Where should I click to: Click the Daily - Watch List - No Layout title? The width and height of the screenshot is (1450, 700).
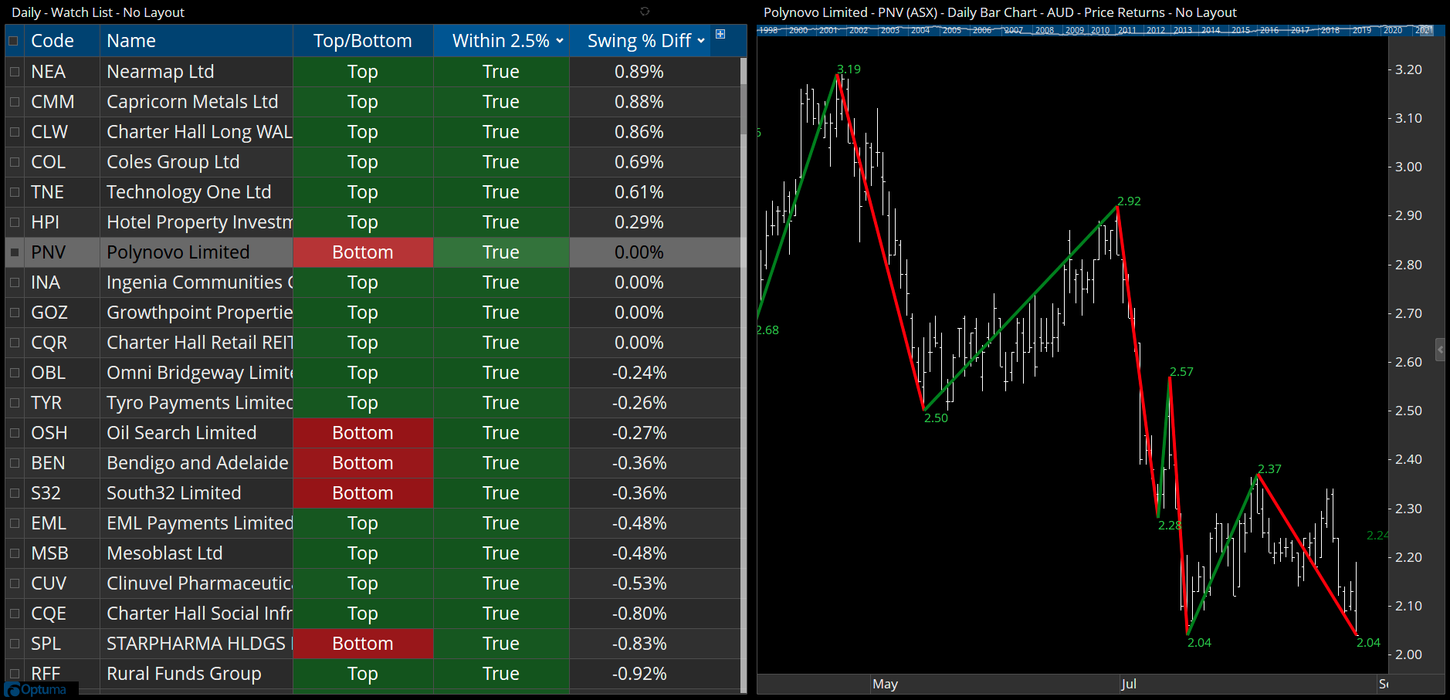[x=98, y=12]
